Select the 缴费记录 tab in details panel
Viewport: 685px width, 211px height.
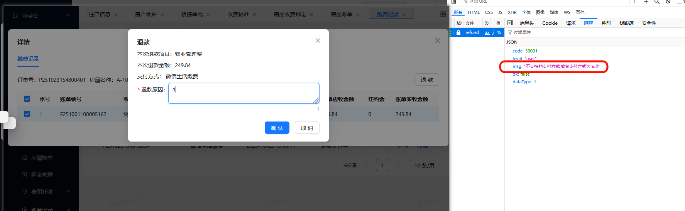28,59
